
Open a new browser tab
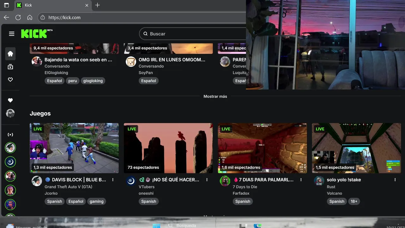click(97, 5)
